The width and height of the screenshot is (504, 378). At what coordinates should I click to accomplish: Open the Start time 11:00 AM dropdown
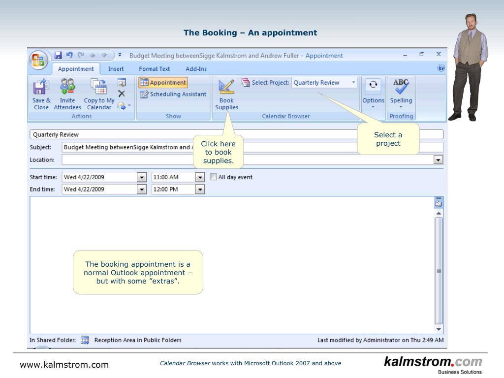click(x=200, y=177)
